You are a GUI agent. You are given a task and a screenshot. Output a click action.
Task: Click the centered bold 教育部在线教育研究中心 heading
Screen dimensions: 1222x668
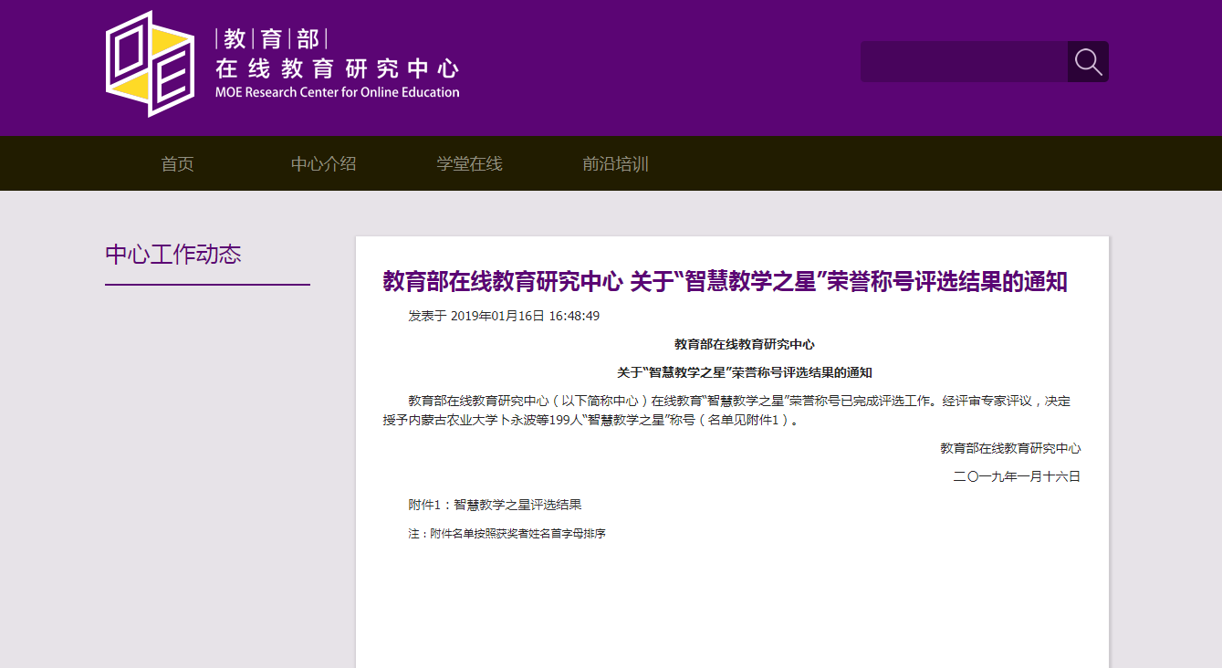[744, 344]
